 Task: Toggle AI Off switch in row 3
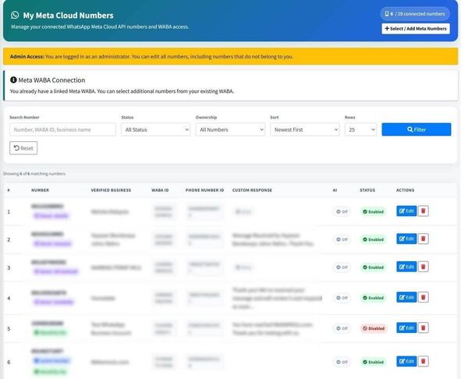pyautogui.click(x=342, y=267)
